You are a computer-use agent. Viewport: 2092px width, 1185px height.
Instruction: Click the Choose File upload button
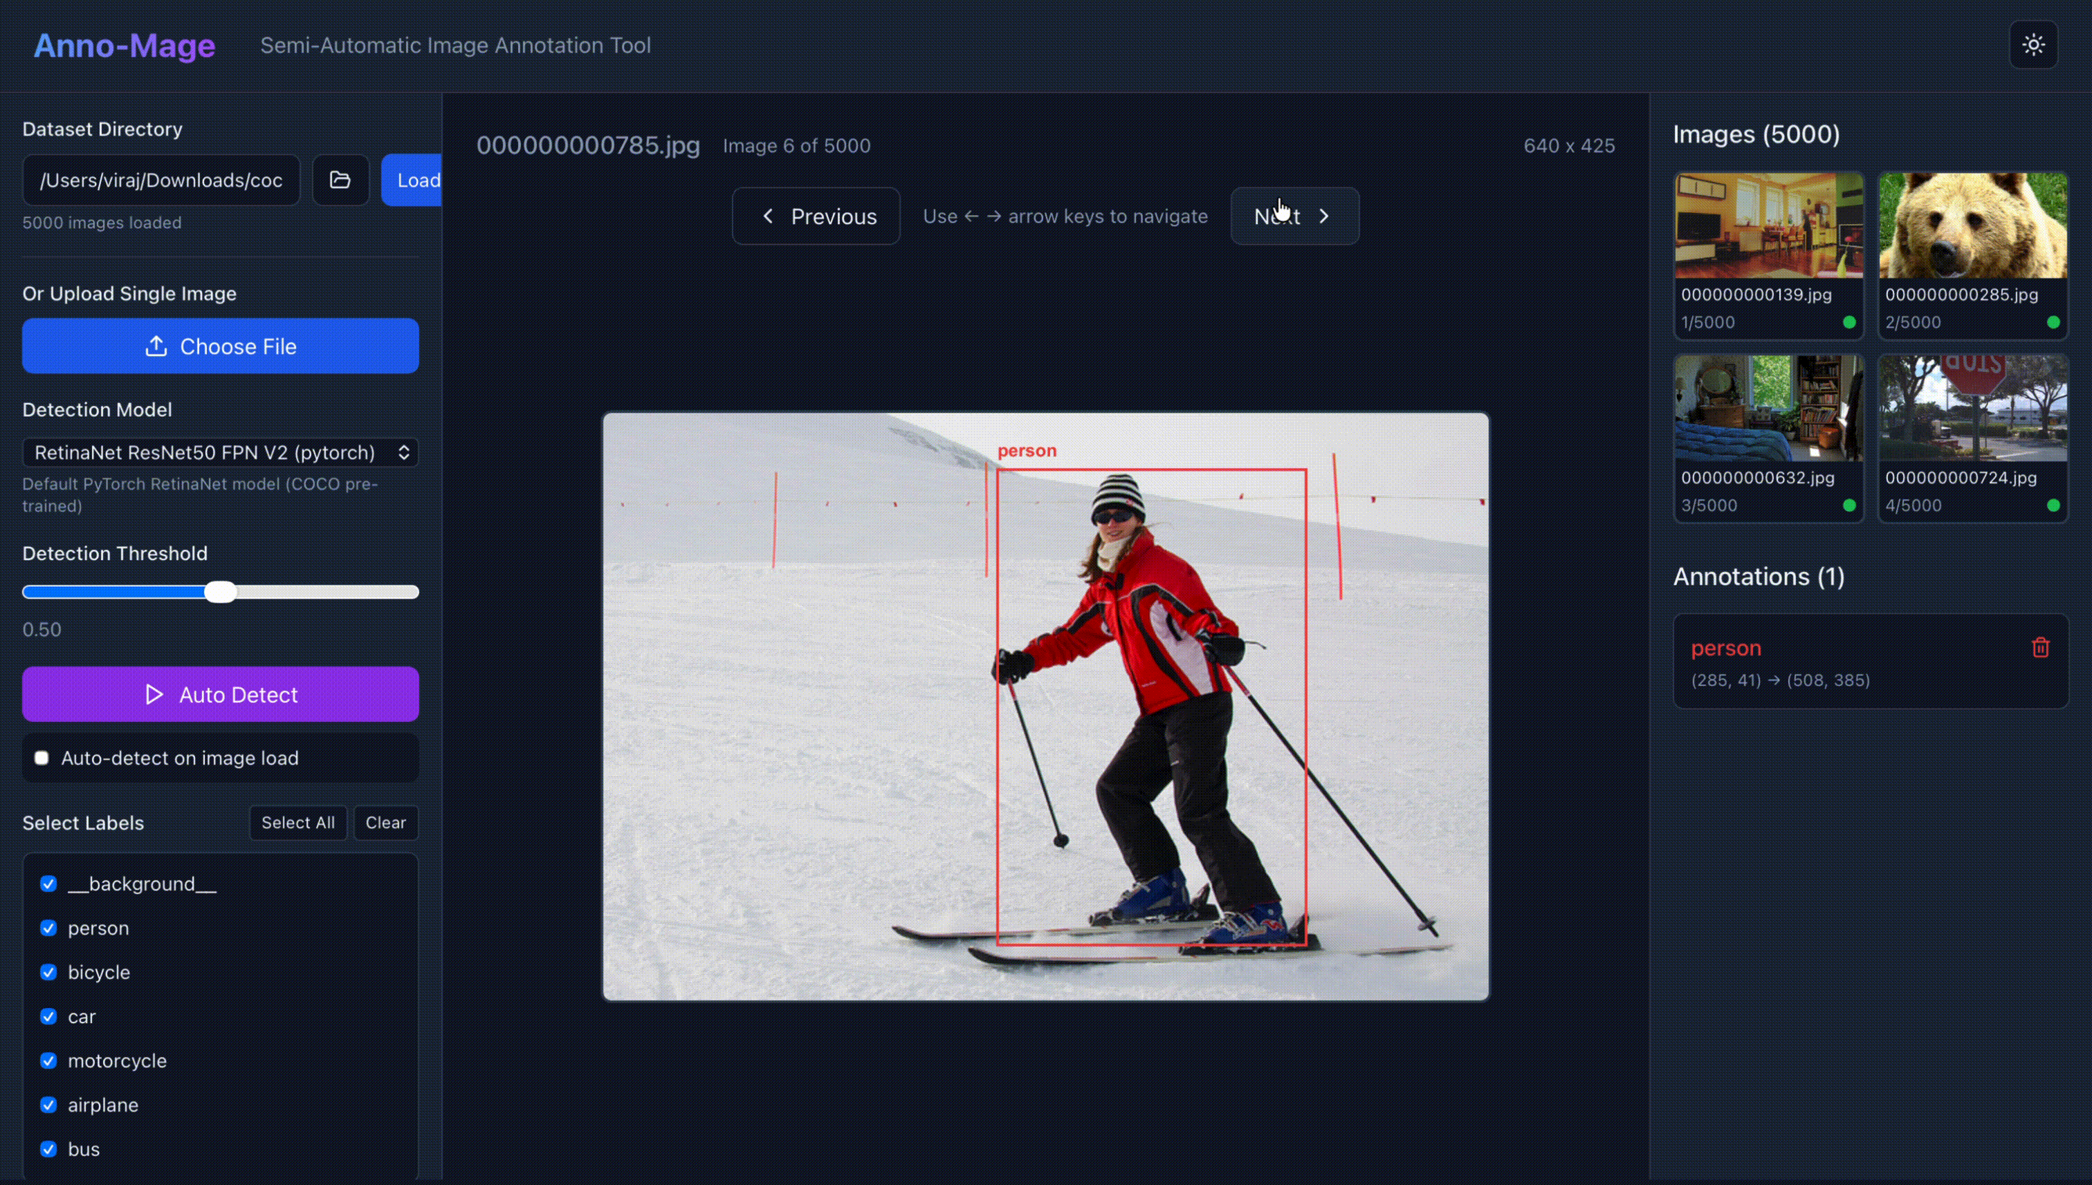[x=221, y=346]
